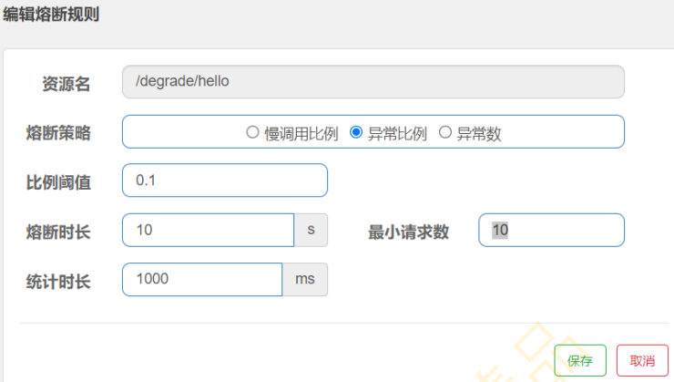This screenshot has height=382, width=674.
Task: Select the 异常比例 strategy option
Action: [357, 132]
